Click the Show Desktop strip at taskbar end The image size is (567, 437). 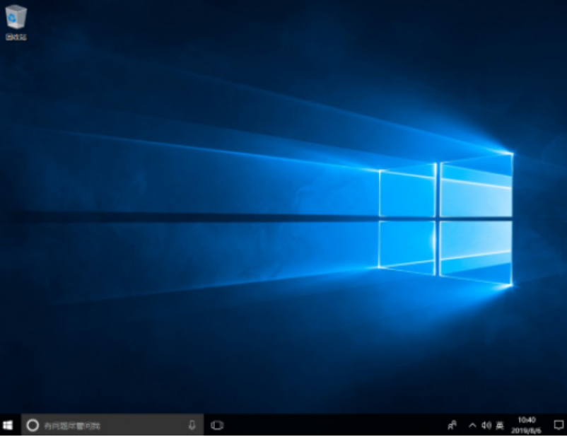(x=566, y=425)
